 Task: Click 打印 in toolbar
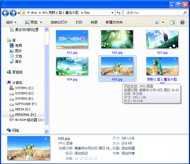[x=79, y=22]
